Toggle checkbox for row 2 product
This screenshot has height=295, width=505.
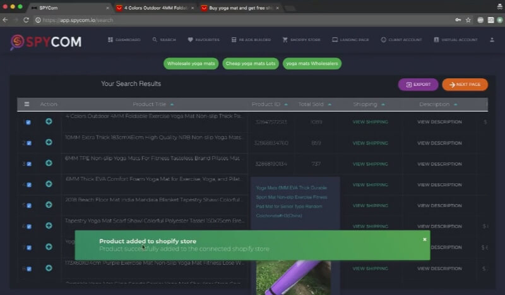[29, 143]
